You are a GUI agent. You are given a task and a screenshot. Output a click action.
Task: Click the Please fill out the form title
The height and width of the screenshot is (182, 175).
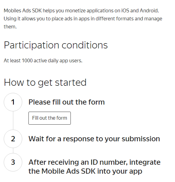point(66,102)
